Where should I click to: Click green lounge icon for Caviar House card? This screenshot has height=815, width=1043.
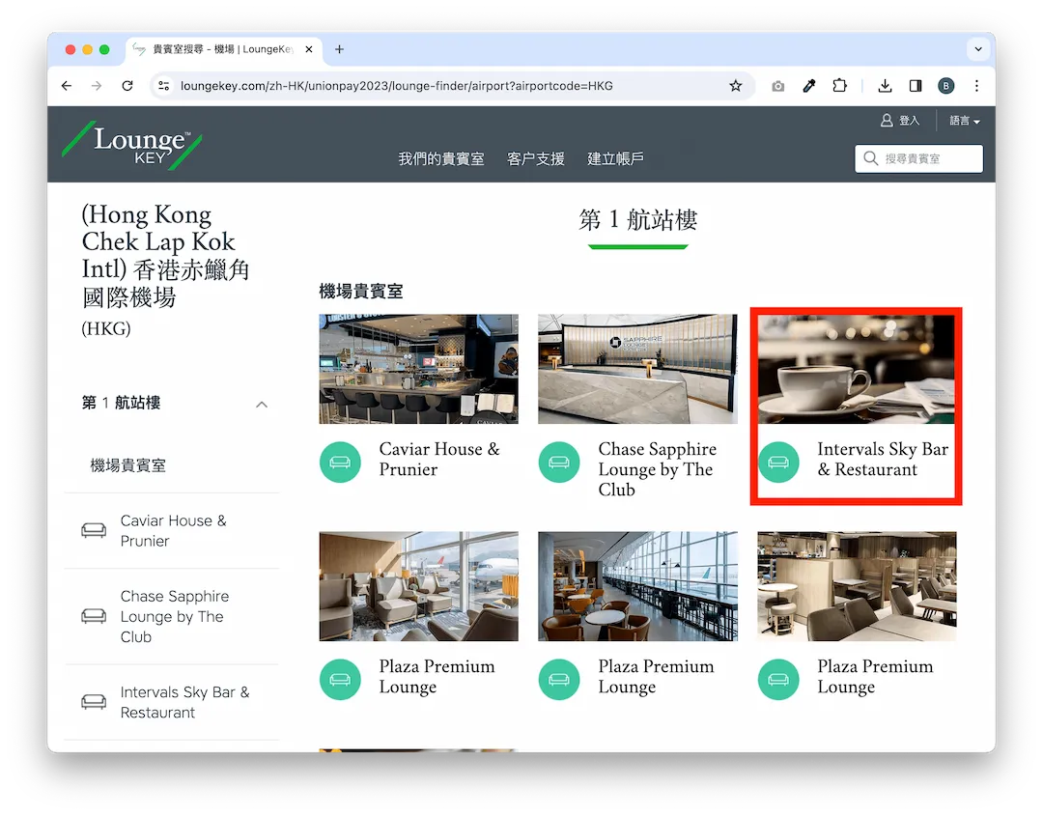(x=340, y=462)
